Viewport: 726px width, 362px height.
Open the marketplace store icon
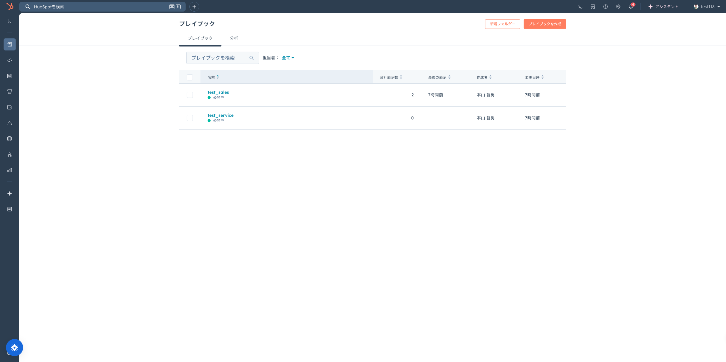(593, 7)
